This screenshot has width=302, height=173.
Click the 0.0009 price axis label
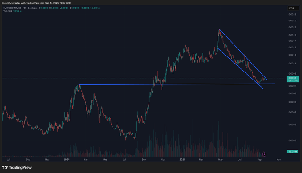tap(292, 73)
